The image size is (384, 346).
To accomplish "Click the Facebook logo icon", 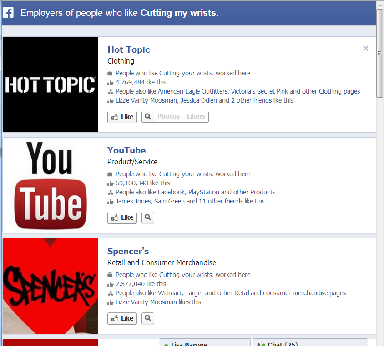I will [x=8, y=12].
